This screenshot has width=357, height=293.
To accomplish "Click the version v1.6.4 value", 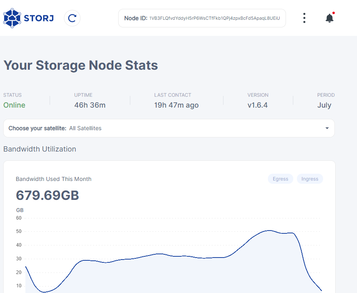I will [x=258, y=105].
